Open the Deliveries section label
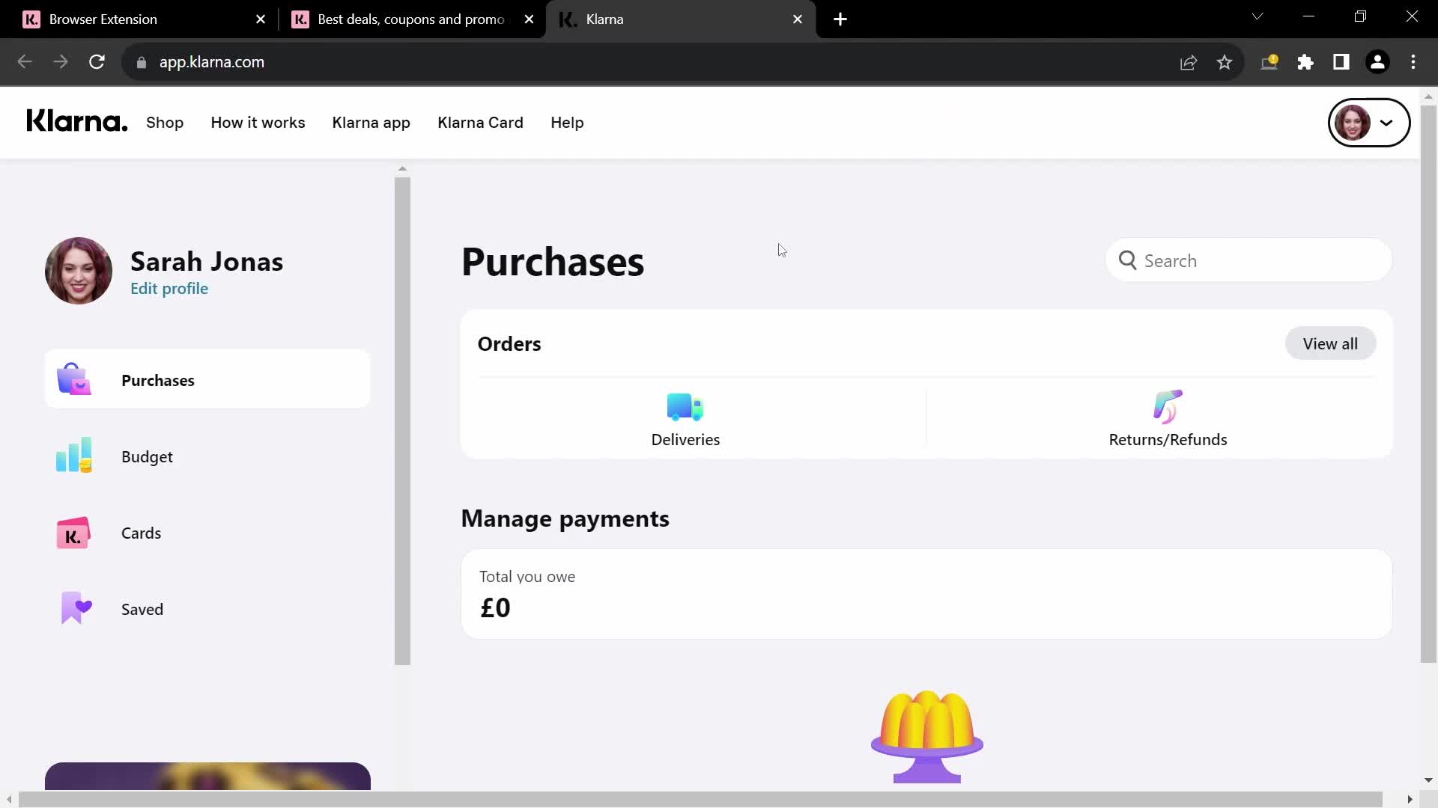This screenshot has width=1438, height=808. pos(685,440)
